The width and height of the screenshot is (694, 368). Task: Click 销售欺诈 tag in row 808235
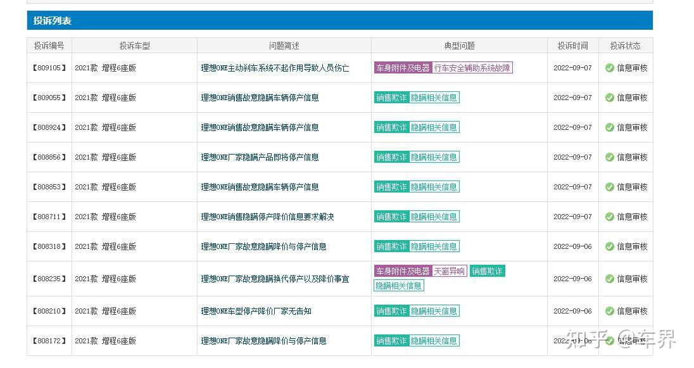pyautogui.click(x=488, y=271)
